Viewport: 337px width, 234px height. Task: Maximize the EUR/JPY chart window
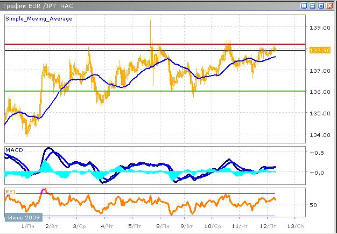pos(321,5)
